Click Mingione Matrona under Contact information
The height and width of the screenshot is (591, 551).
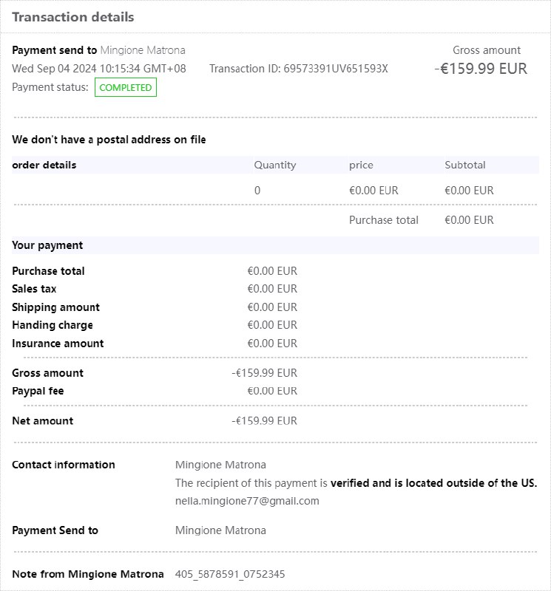pos(220,465)
